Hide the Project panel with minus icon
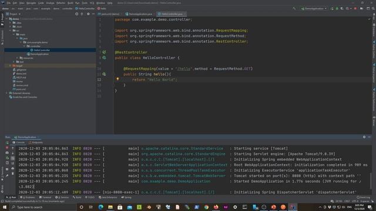This screenshot has height=211, width=376. coord(93,14)
